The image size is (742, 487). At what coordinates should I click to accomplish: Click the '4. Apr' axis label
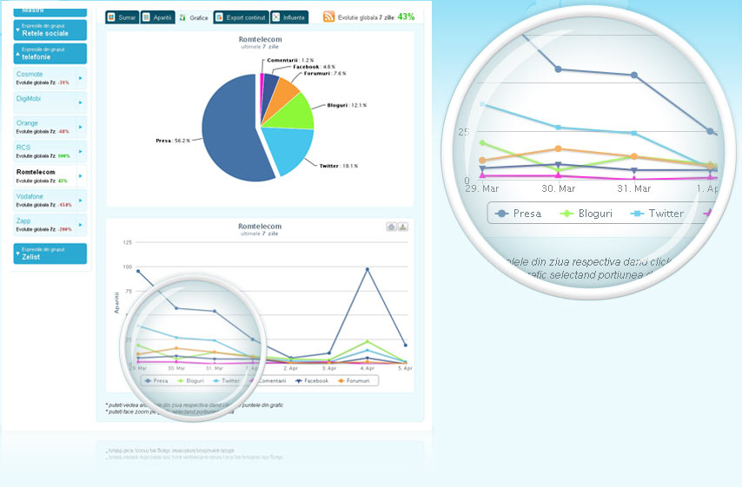click(x=368, y=368)
